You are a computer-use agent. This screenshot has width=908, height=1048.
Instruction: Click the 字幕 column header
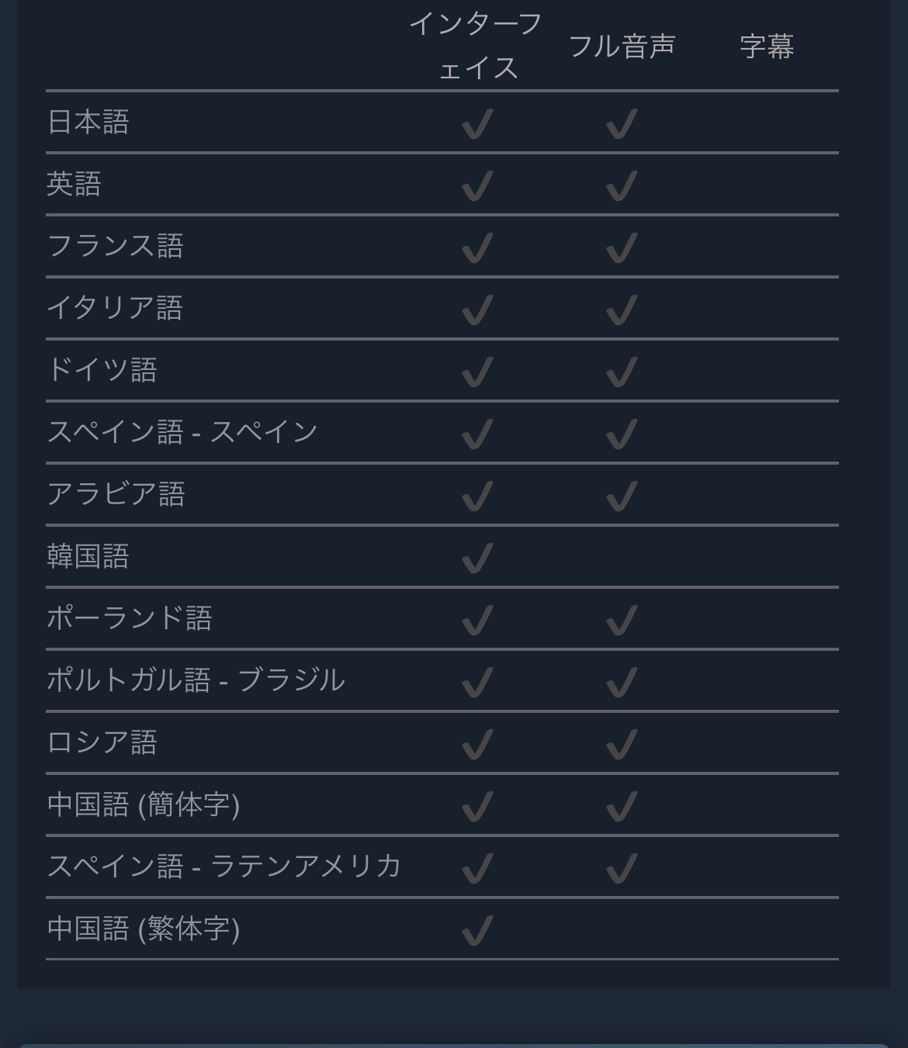click(767, 47)
